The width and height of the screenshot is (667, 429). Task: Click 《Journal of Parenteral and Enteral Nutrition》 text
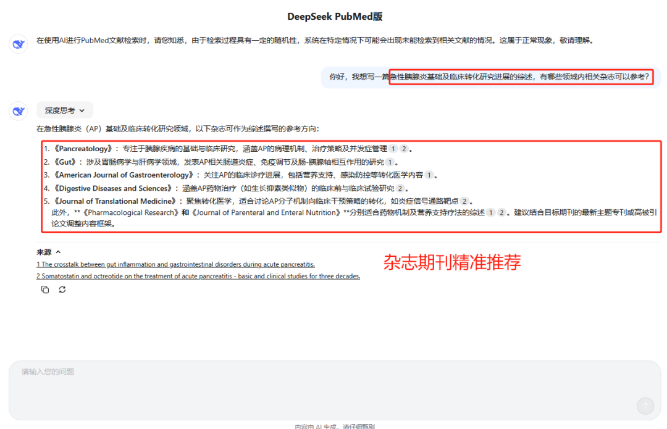(266, 212)
